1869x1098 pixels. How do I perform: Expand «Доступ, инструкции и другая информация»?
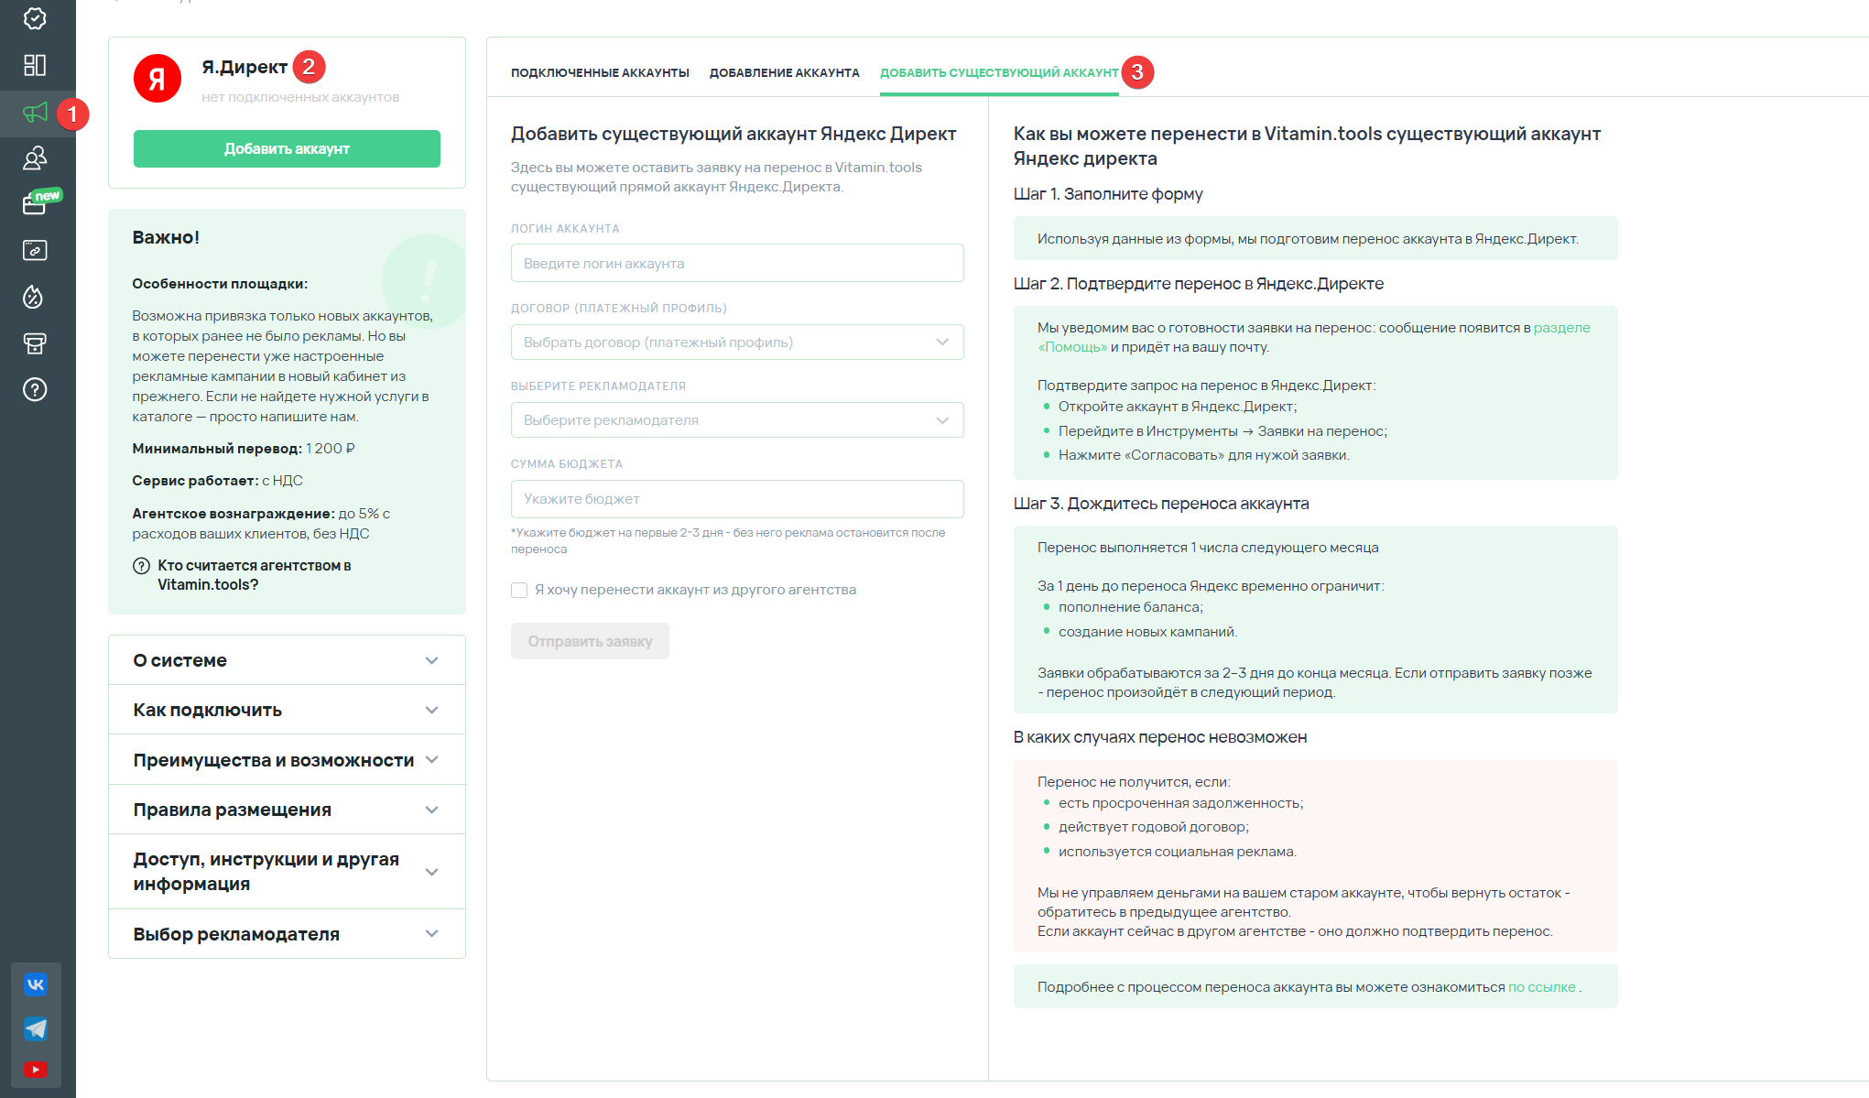click(x=287, y=872)
